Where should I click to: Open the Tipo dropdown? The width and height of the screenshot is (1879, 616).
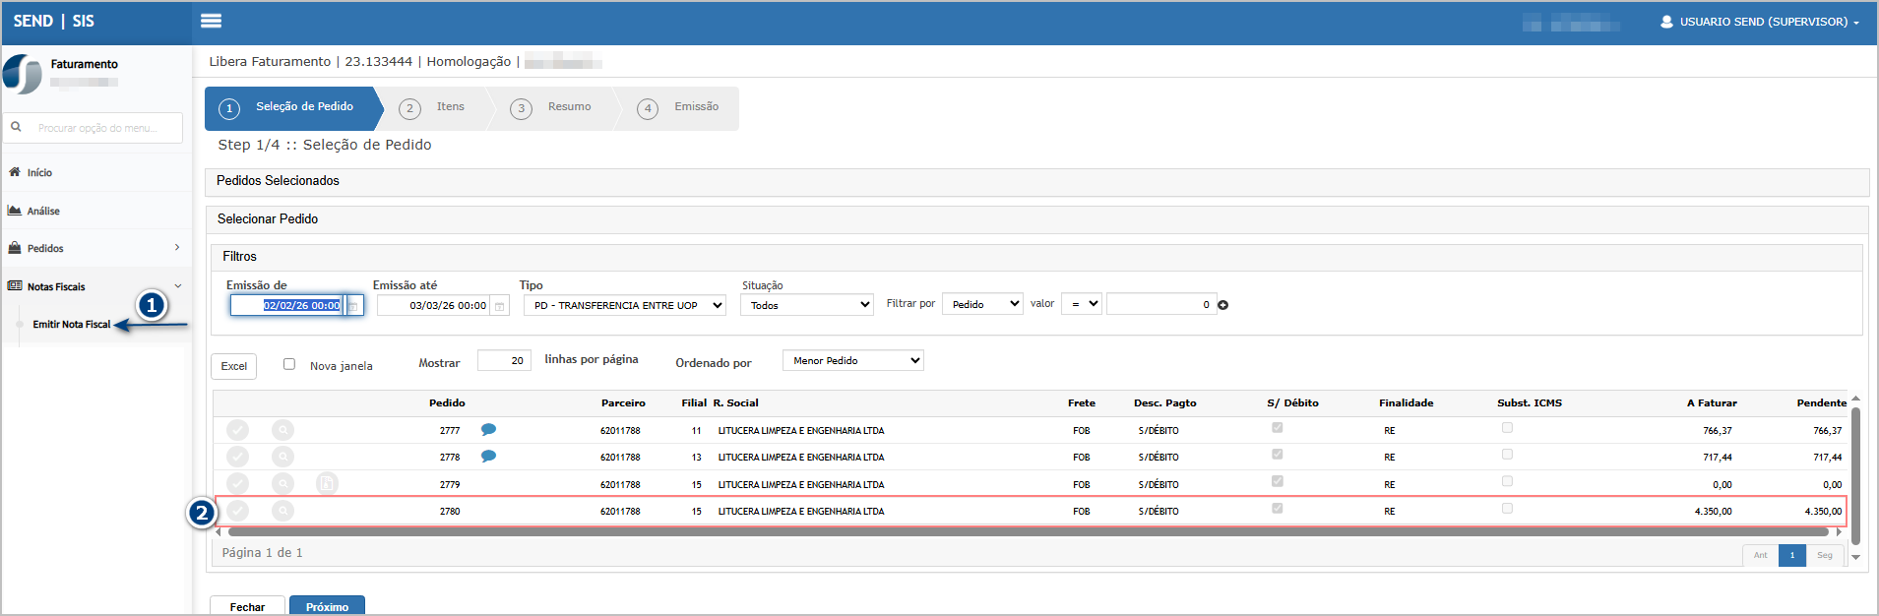tap(624, 305)
